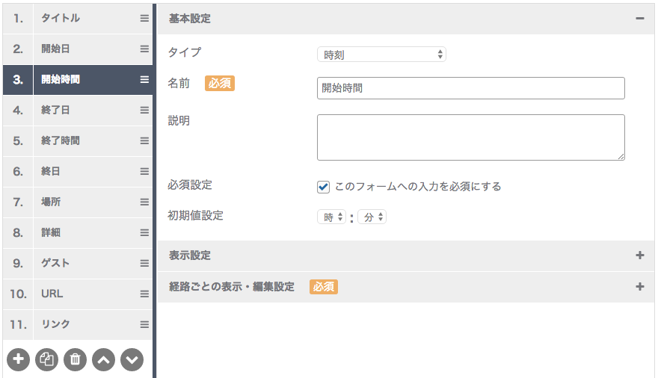Click the add item plus icon
The image size is (658, 378).
pyautogui.click(x=19, y=359)
